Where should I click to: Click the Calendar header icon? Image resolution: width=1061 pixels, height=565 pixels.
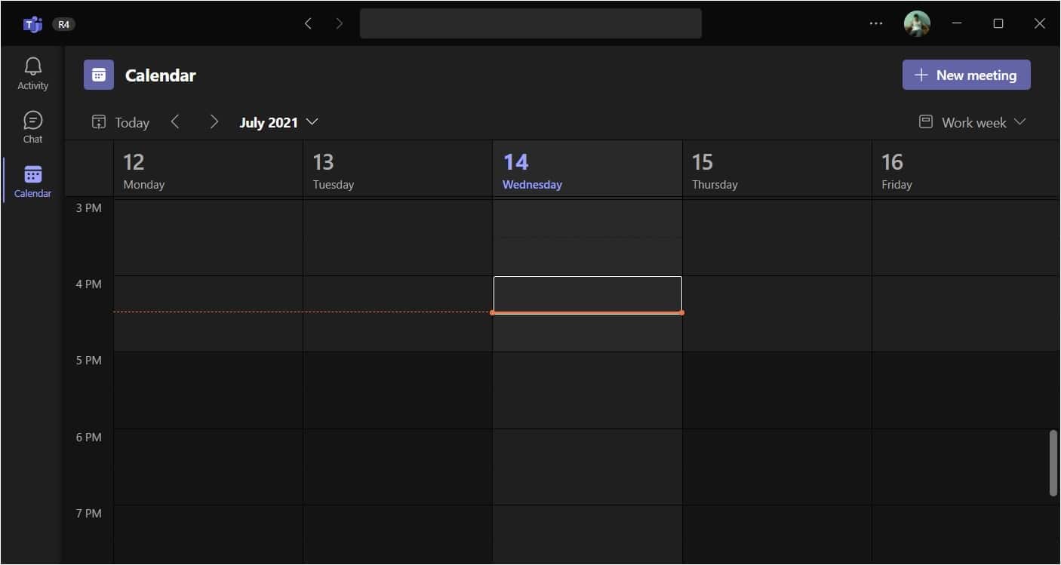tap(99, 75)
